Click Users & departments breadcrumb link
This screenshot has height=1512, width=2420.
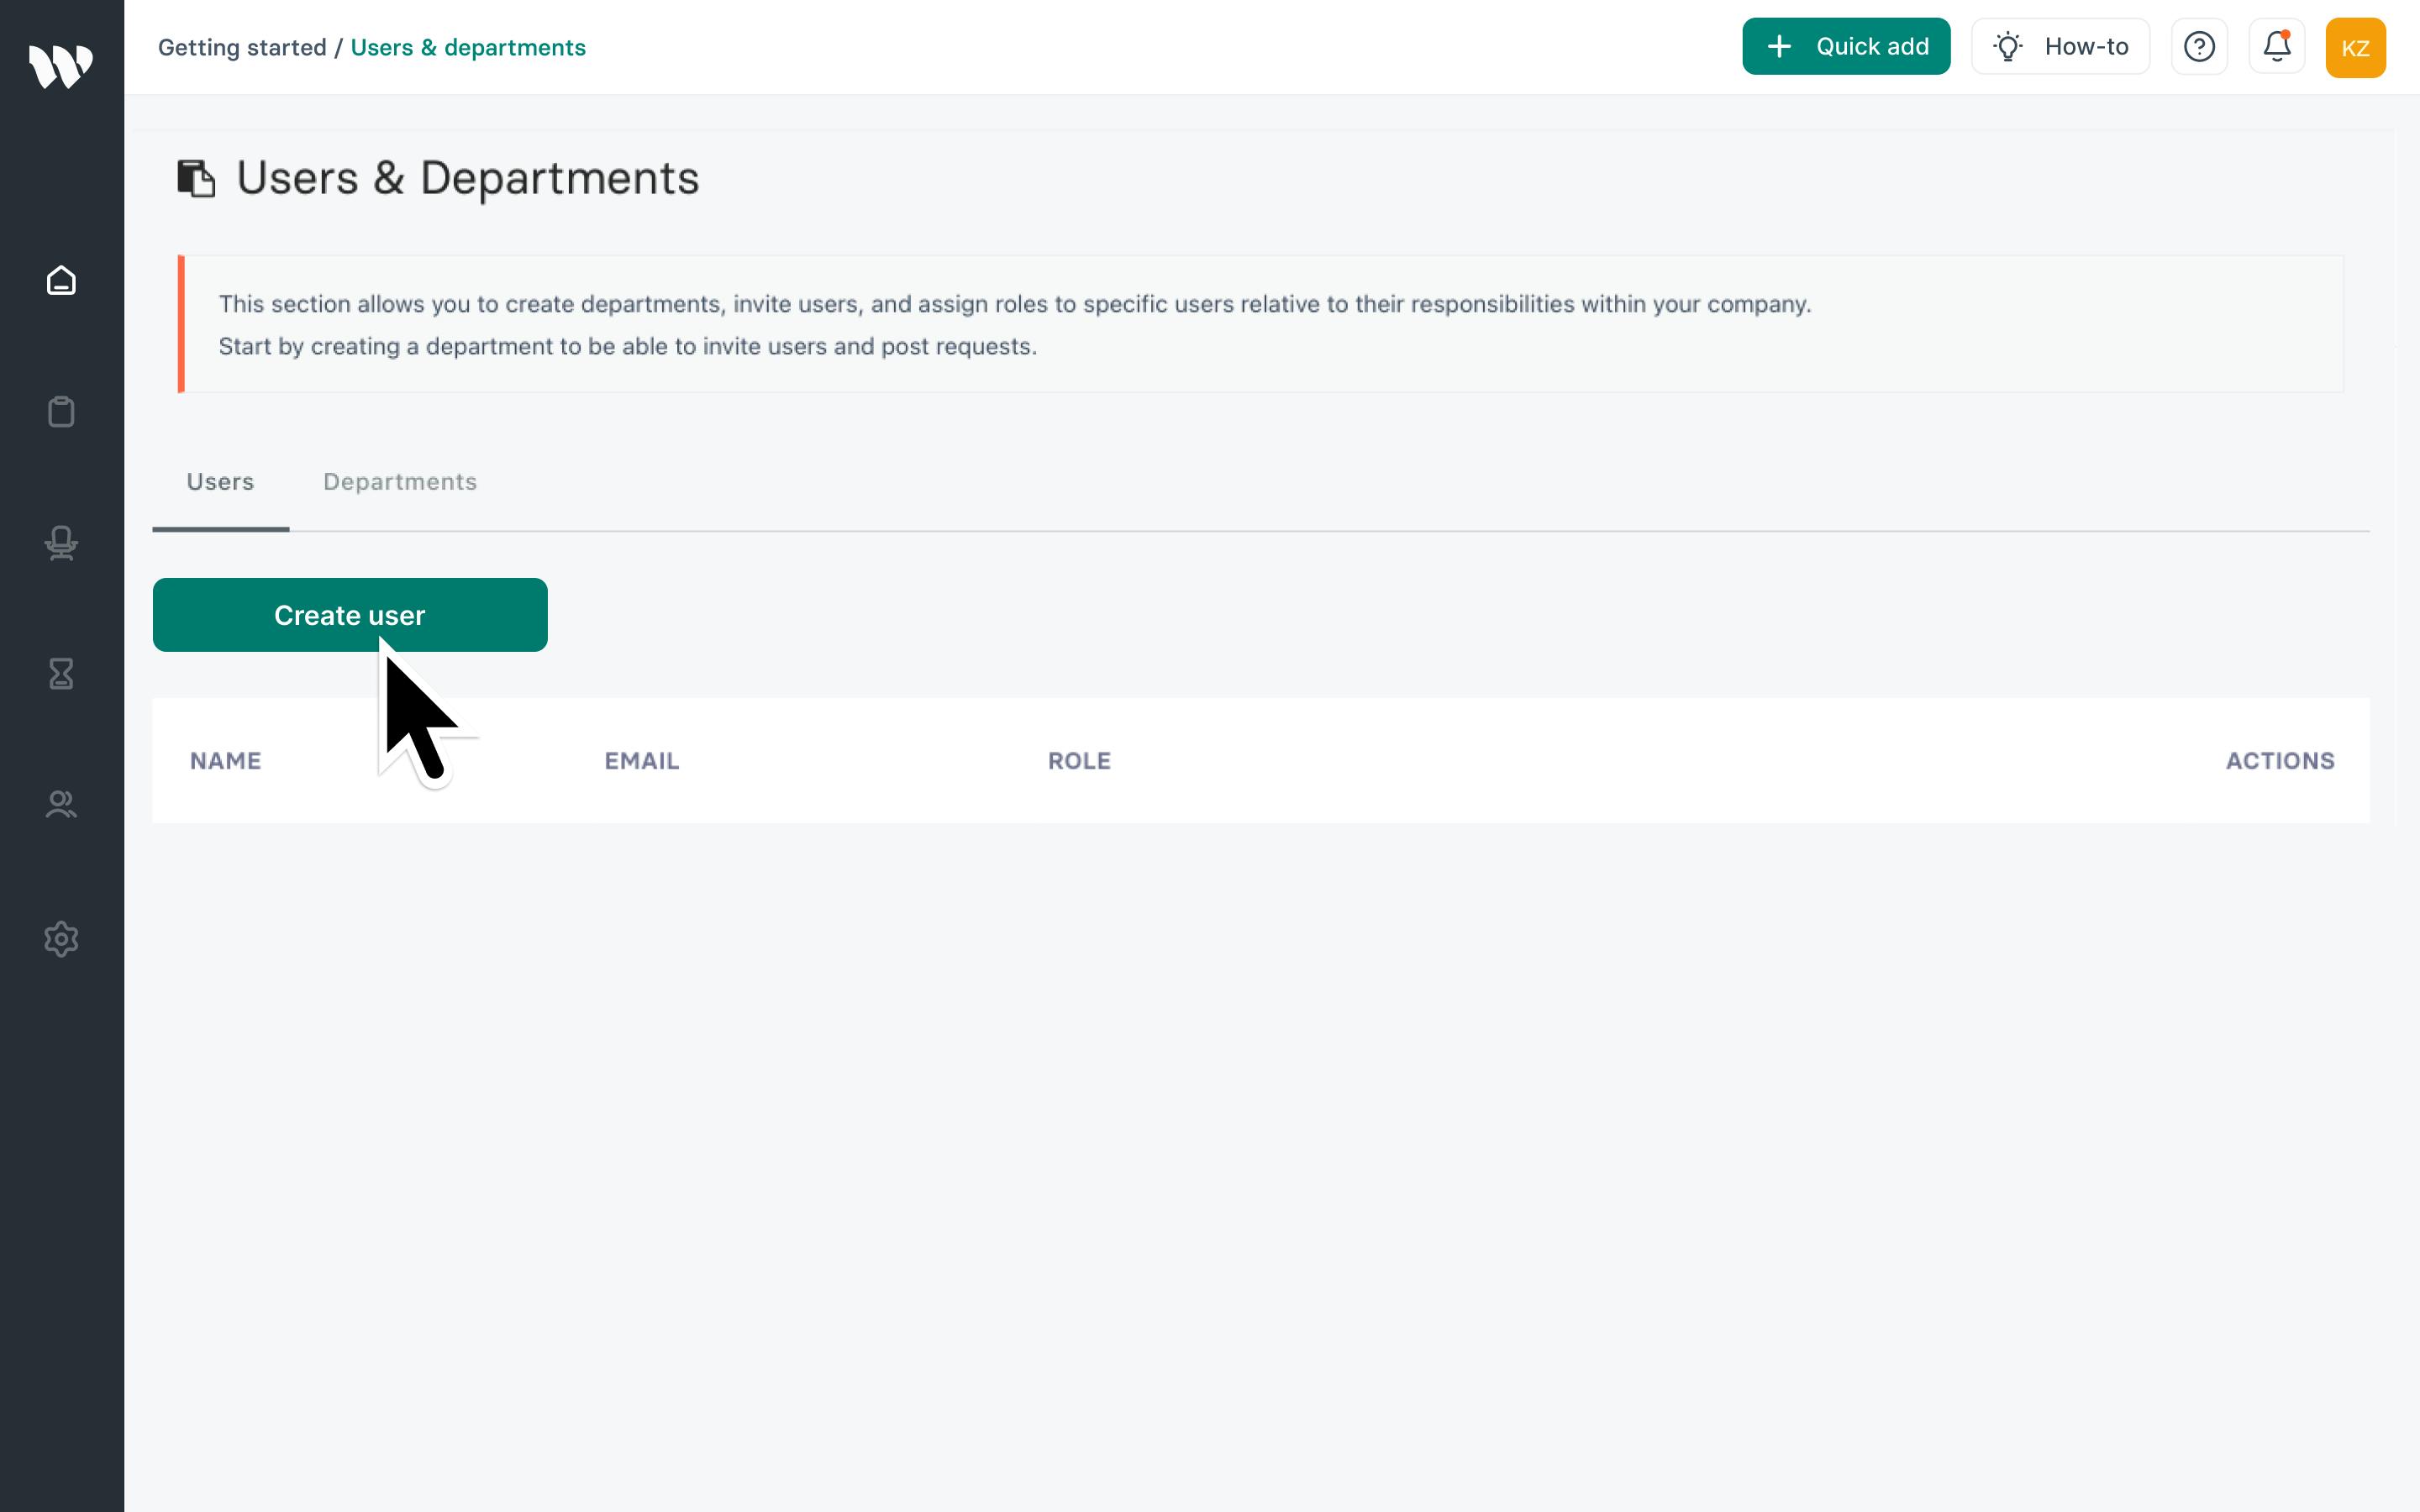coord(468,48)
